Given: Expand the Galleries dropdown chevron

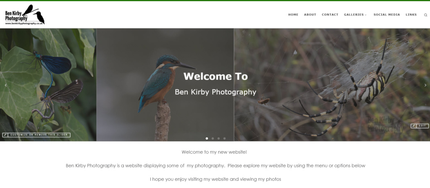Looking at the screenshot, I should tap(366, 15).
